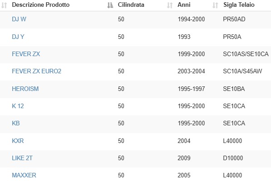Open the MAXXER product link
Image resolution: width=271 pixels, height=181 pixels.
click(x=24, y=175)
